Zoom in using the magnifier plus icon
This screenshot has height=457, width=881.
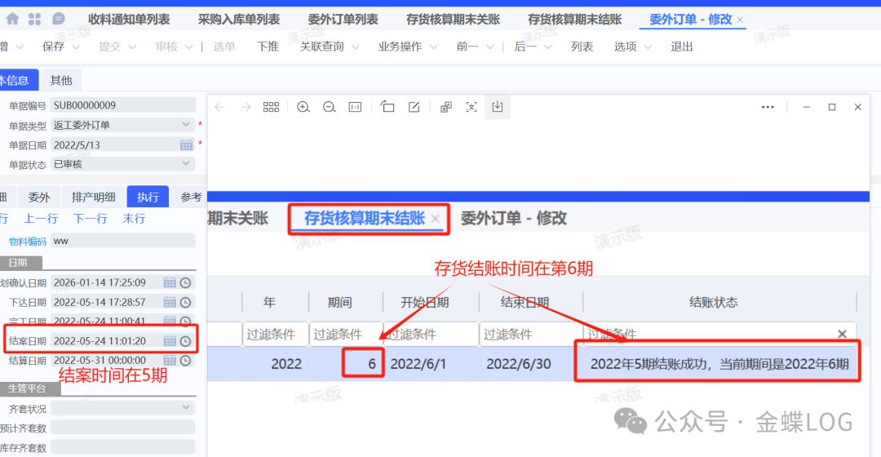tap(303, 107)
